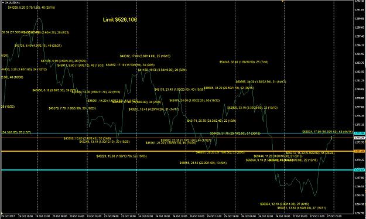Screen dimensions: 366x219
Task: Click the '25 Oct 19:00' time axis label
Action: click(231, 217)
